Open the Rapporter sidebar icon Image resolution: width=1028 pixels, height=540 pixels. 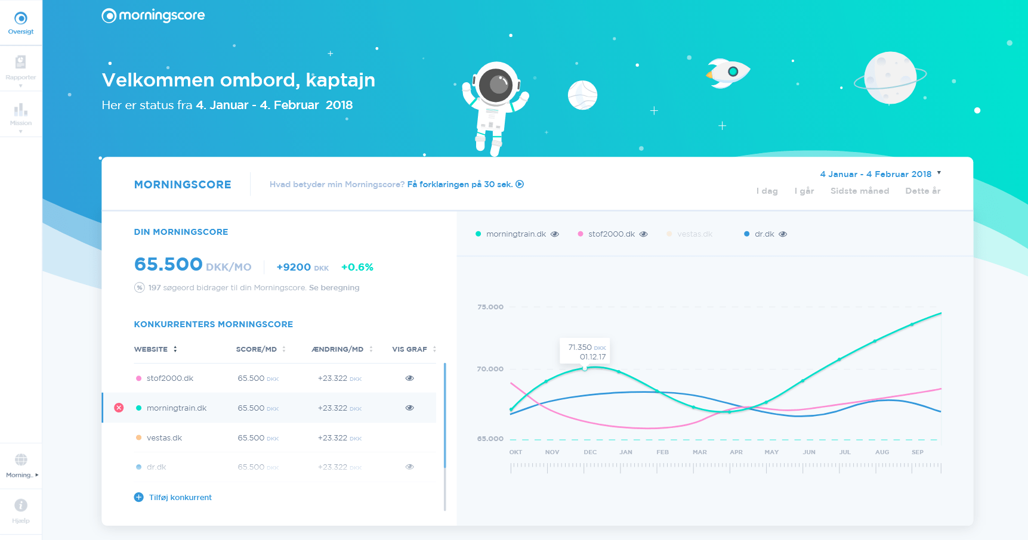pyautogui.click(x=21, y=61)
